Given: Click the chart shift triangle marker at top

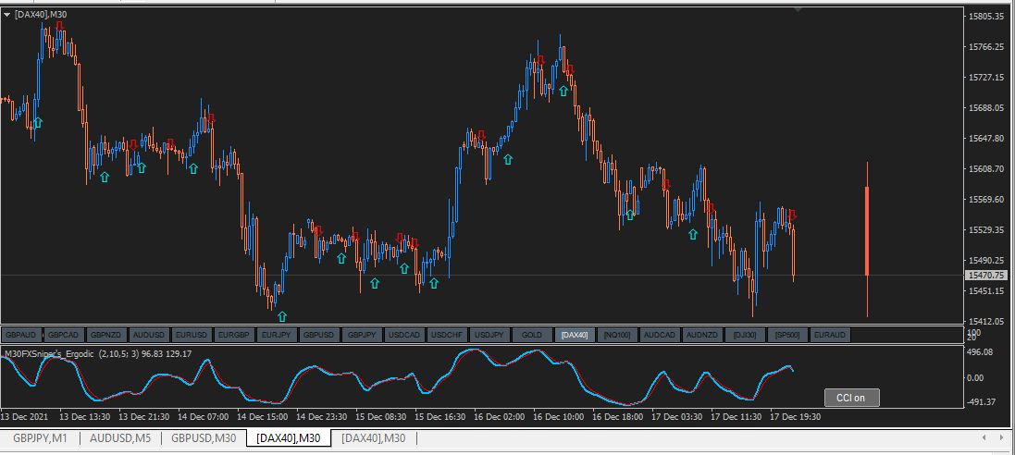Looking at the screenshot, I should tap(798, 9).
